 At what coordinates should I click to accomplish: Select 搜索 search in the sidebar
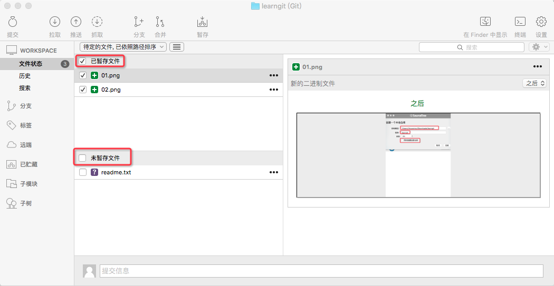pos(25,88)
